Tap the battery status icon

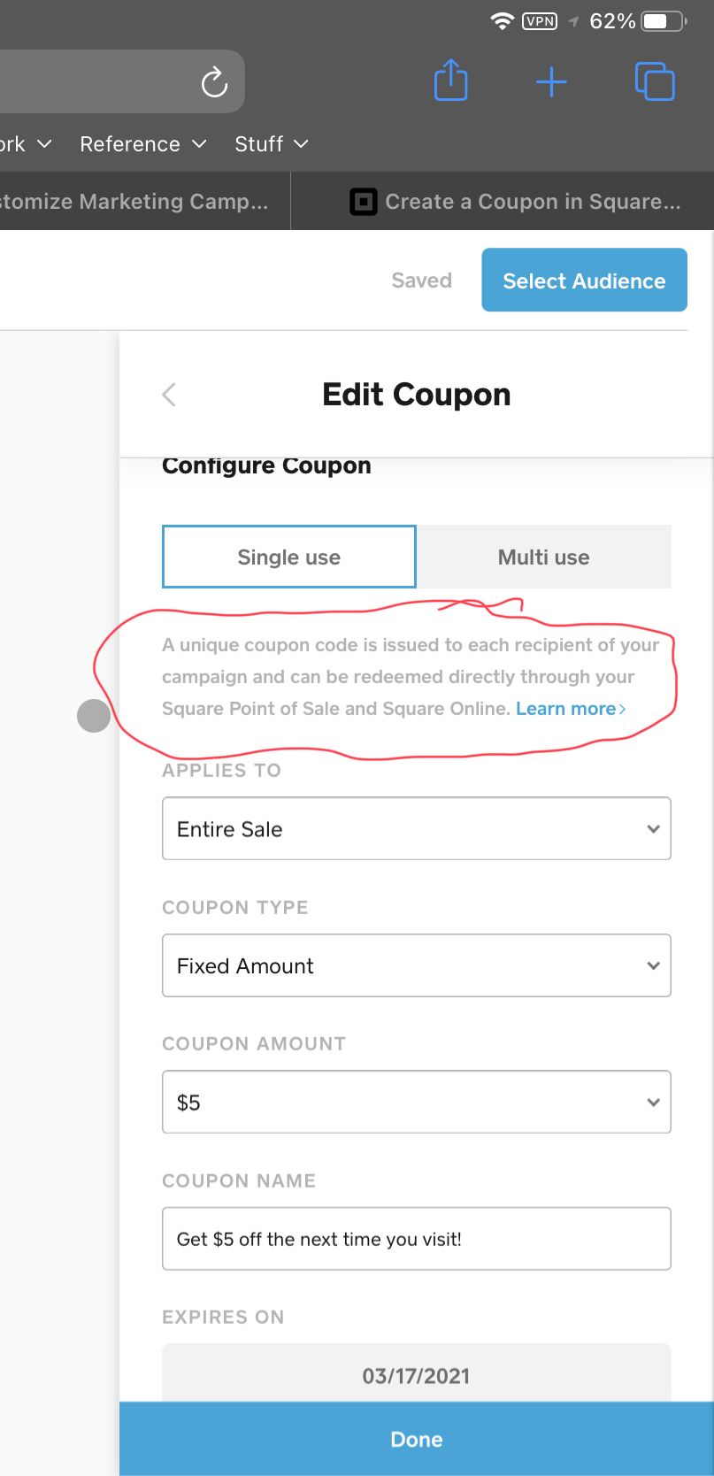coord(664,21)
